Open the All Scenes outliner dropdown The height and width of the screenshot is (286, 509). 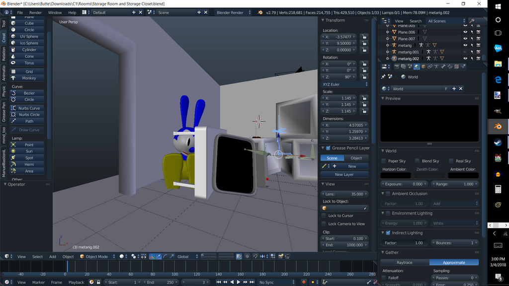tap(446, 21)
